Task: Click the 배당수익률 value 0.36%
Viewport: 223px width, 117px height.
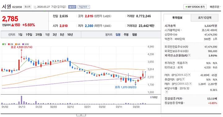Action: 214,90
